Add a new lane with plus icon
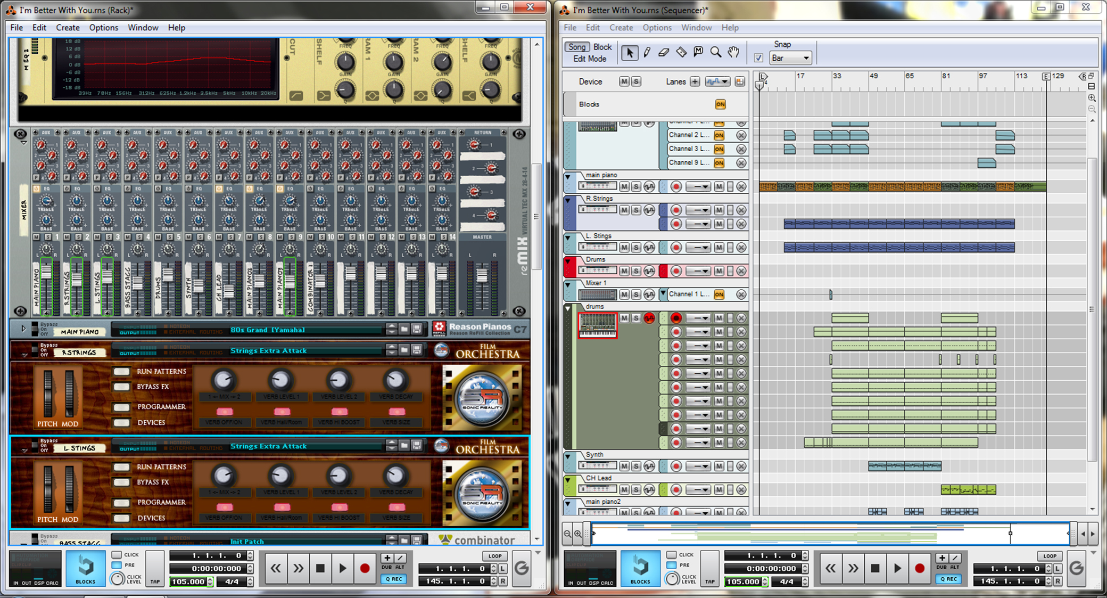1107x598 pixels. tap(695, 81)
